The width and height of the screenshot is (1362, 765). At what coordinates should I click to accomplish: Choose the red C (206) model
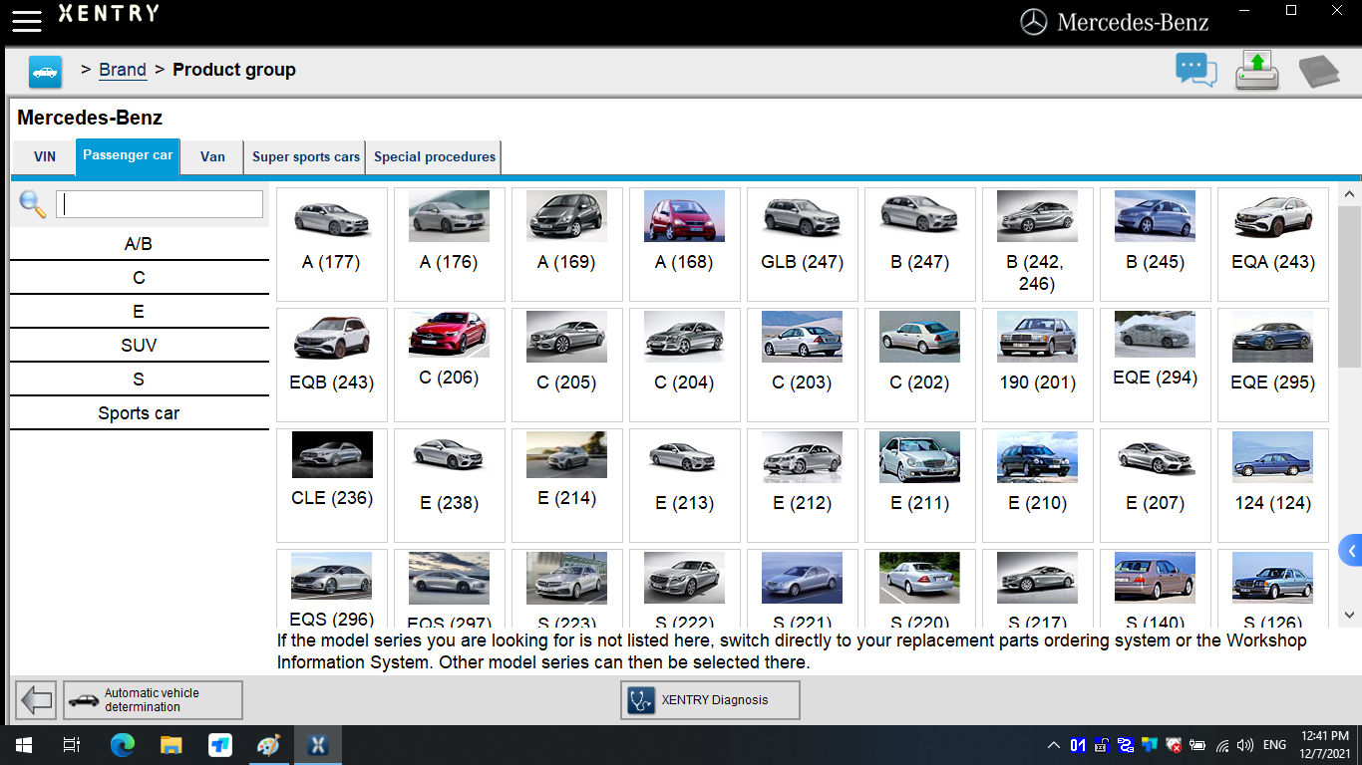click(450, 365)
